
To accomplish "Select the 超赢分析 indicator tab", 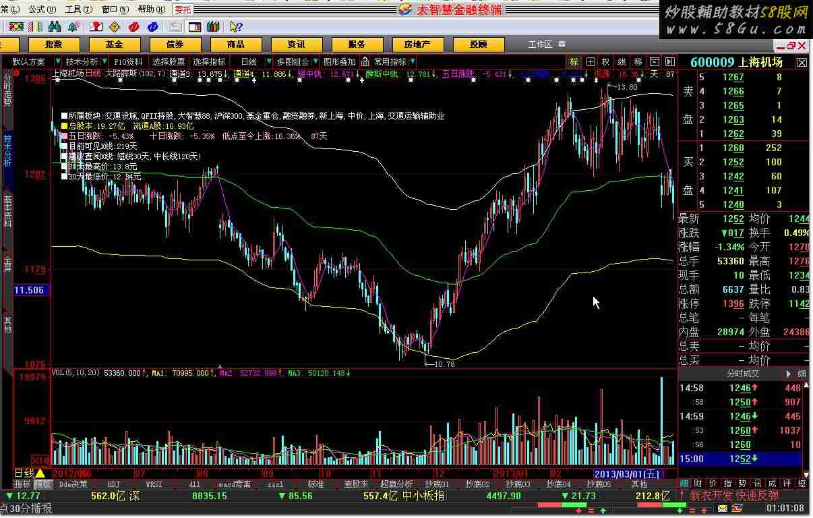I will click(396, 484).
